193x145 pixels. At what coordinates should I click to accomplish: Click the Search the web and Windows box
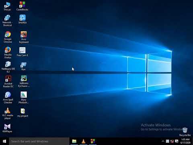tap(39, 141)
